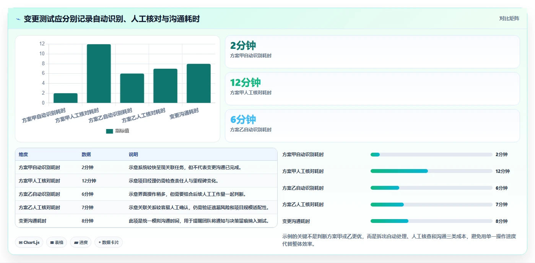
Task: Click the 2分钟 data card
Action: coord(372,52)
